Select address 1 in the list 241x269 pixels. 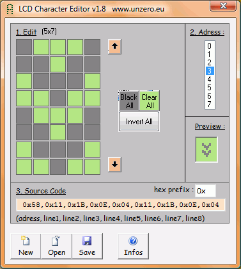(x=210, y=54)
